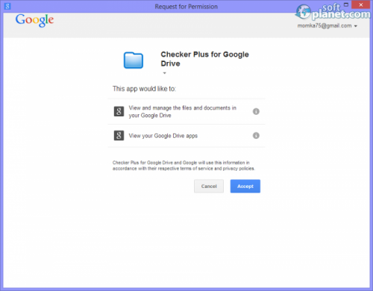Show info for View your Google Drive apps
Screen dimensions: 373x291
[x=256, y=136]
